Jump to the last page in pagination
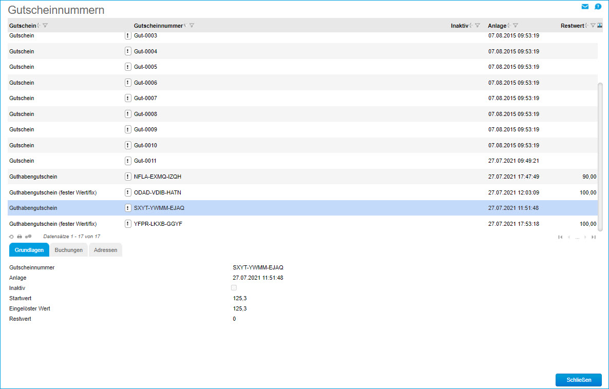 click(x=594, y=237)
